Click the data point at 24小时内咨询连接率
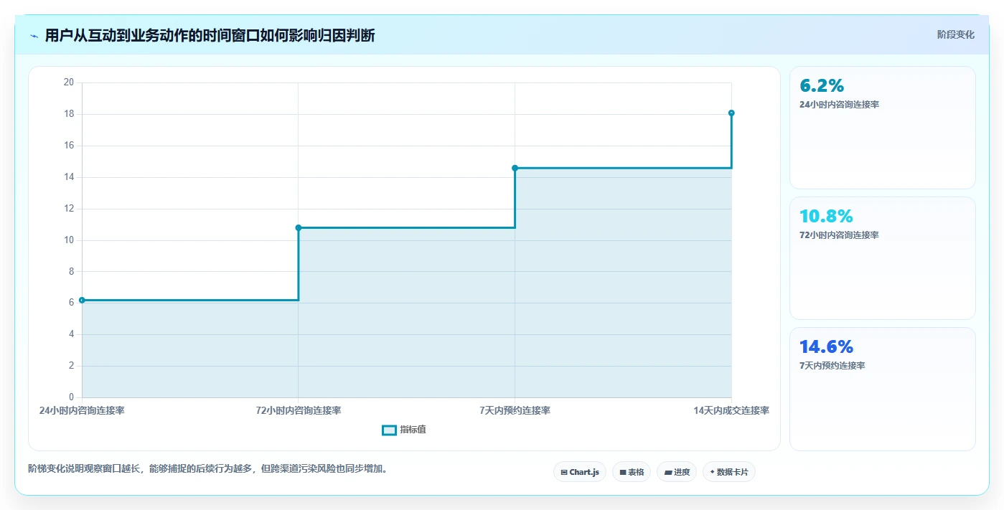 (x=82, y=300)
